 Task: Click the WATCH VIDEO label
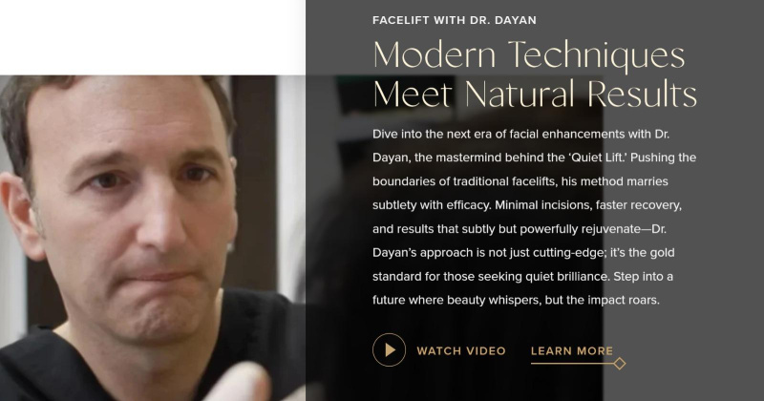coord(461,350)
